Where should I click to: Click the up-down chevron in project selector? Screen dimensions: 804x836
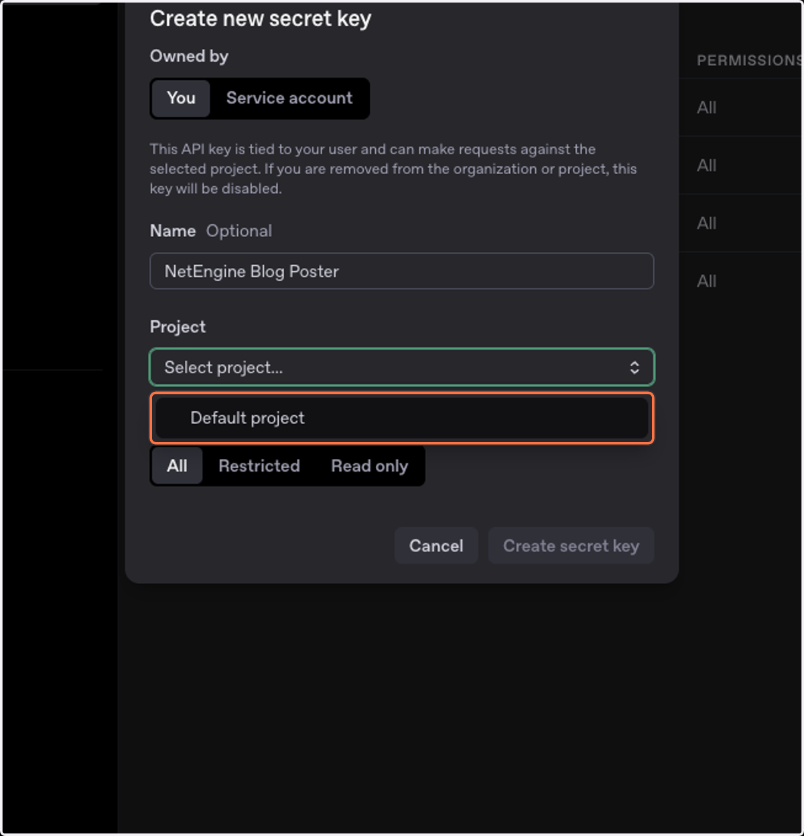tap(634, 367)
